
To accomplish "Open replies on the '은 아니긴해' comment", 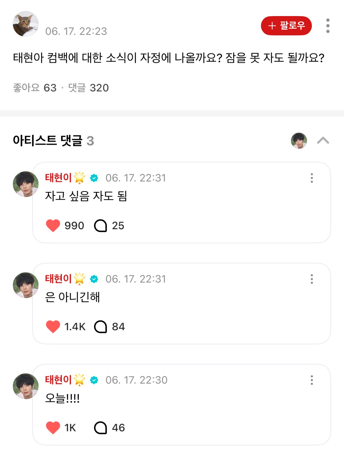I will click(101, 326).
